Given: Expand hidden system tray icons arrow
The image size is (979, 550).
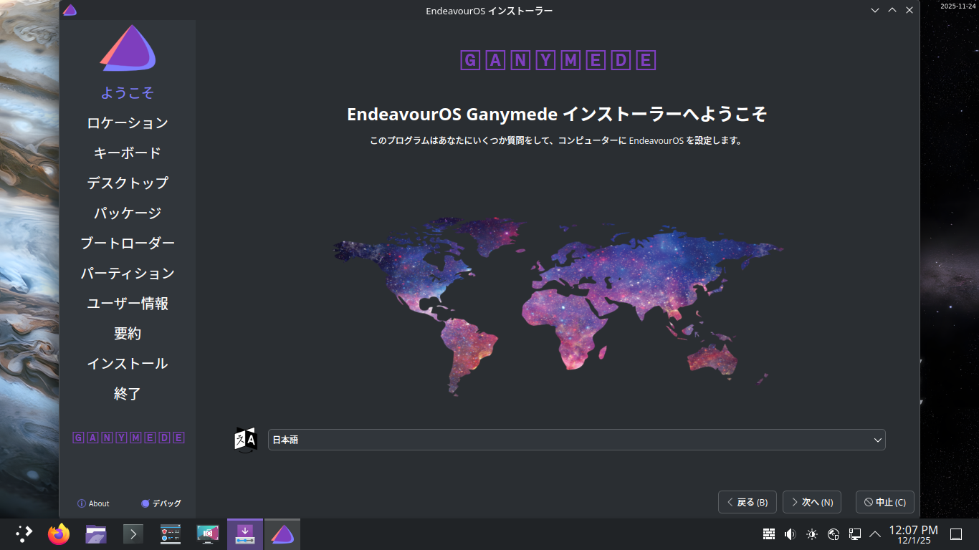Looking at the screenshot, I should [875, 534].
